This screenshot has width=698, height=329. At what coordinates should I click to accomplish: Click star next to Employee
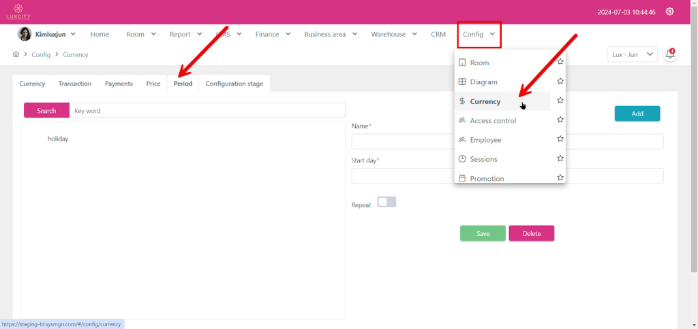point(560,139)
